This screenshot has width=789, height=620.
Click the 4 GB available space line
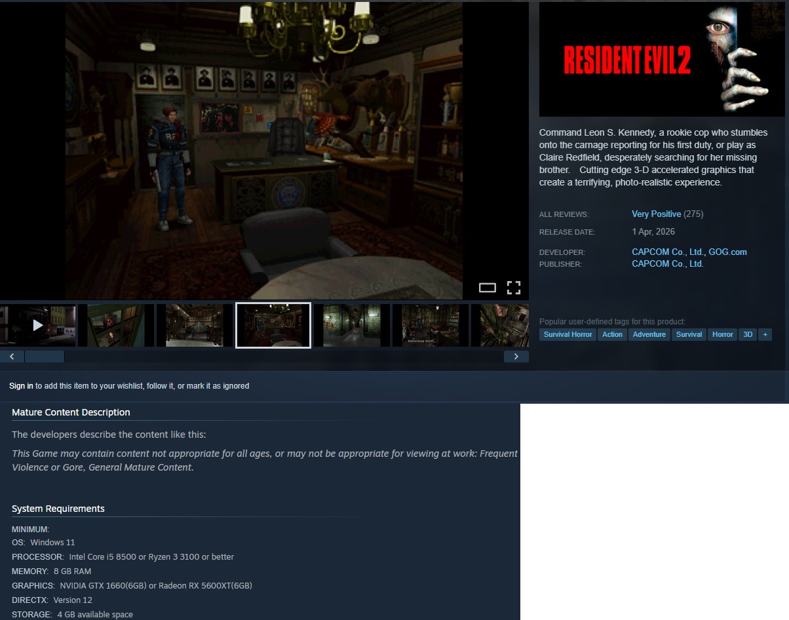click(x=72, y=615)
